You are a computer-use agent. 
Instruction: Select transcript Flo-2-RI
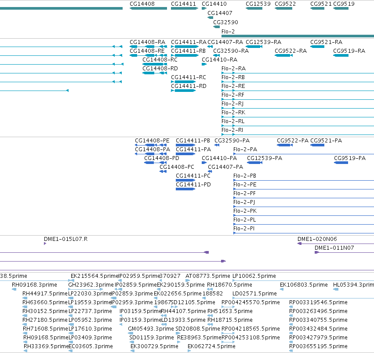pyautogui.click(x=232, y=131)
